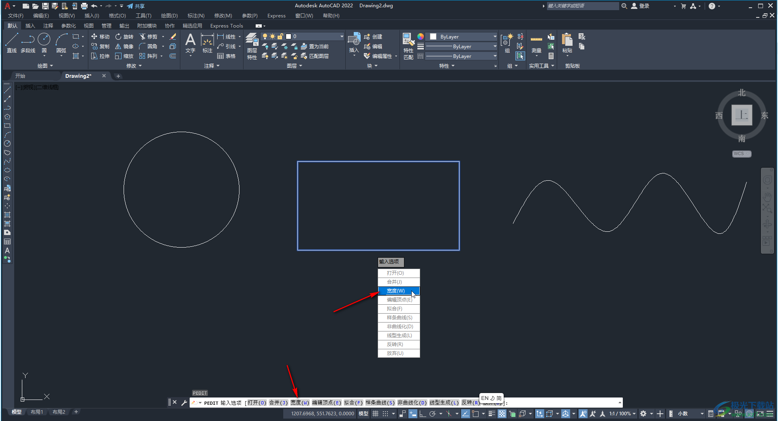Choose 样条曲线(S) in the option list

click(399, 318)
